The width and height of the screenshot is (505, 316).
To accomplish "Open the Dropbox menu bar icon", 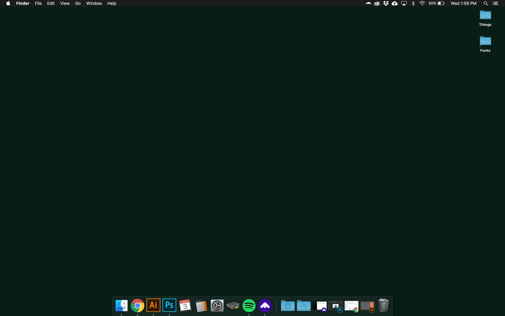I will coord(386,3).
